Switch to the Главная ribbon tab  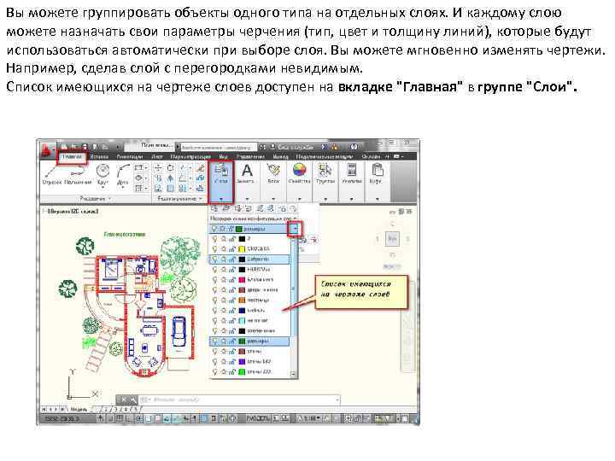(72, 156)
